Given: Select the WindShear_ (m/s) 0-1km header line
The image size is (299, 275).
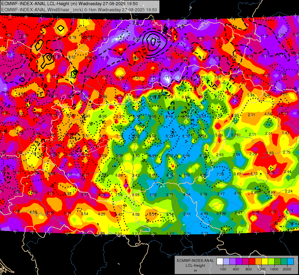Looking at the screenshot, I should 79,10.
